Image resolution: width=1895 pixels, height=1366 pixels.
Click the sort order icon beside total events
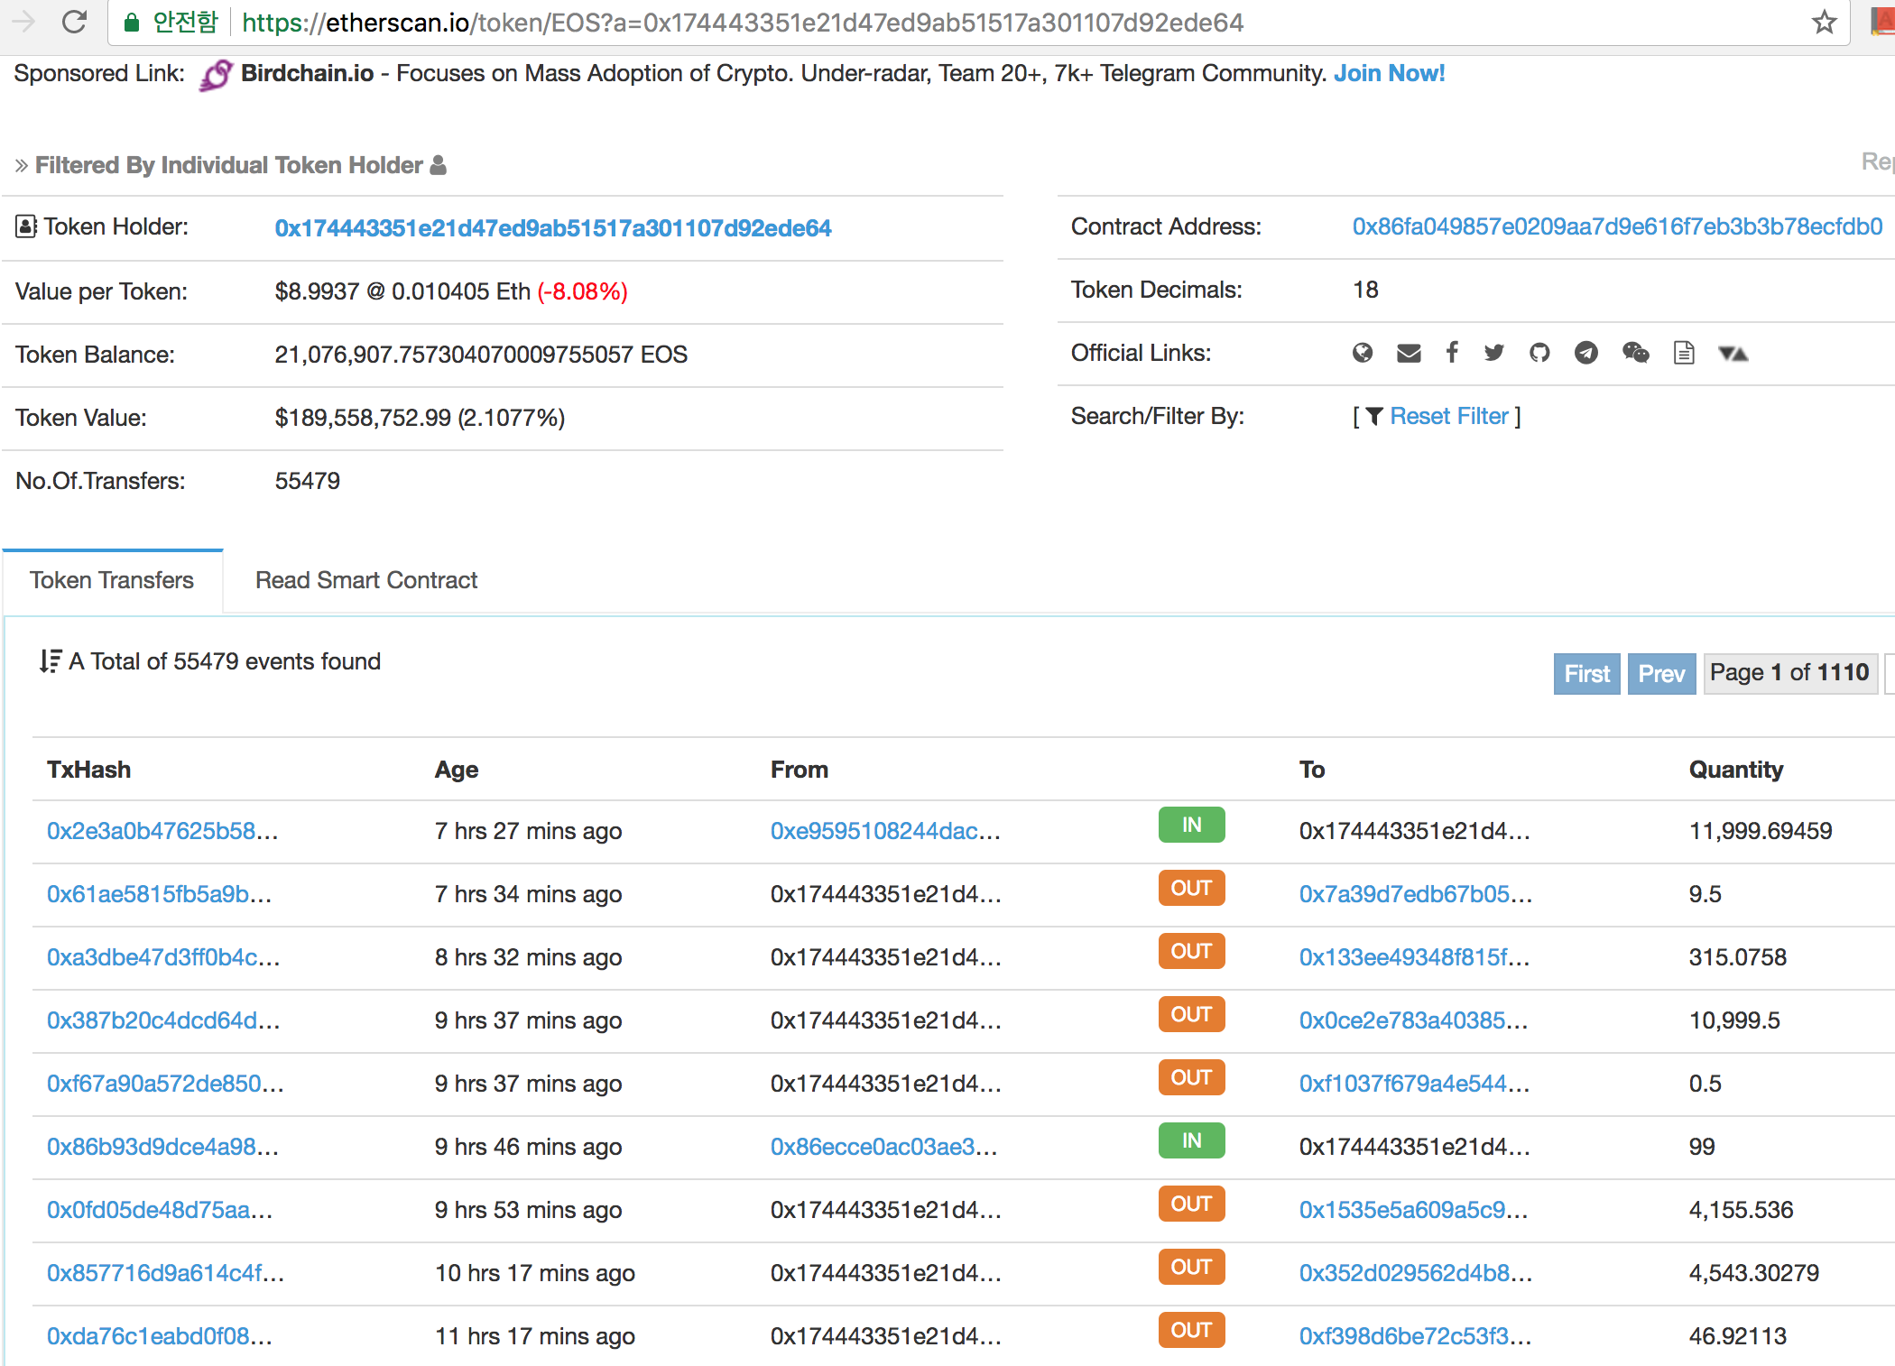pyautogui.click(x=50, y=661)
